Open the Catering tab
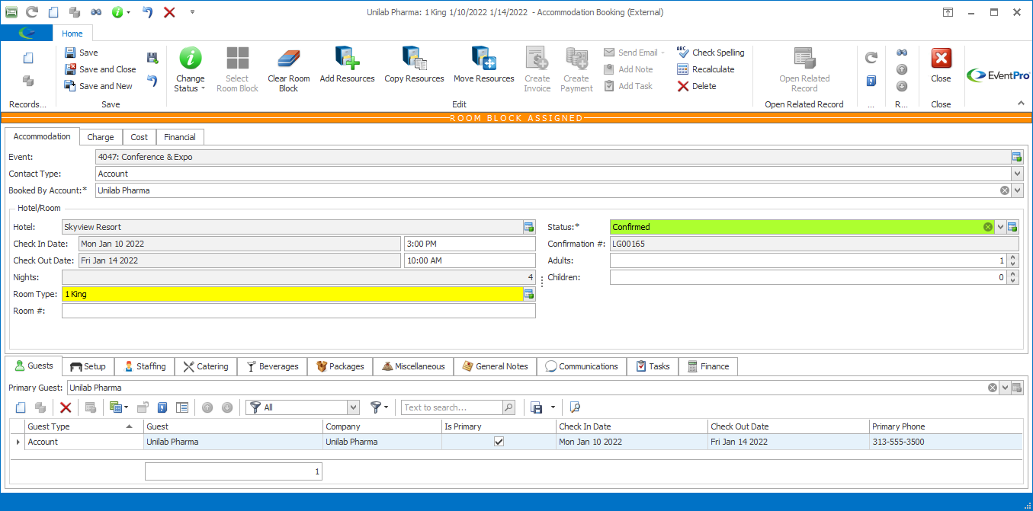 pos(206,366)
